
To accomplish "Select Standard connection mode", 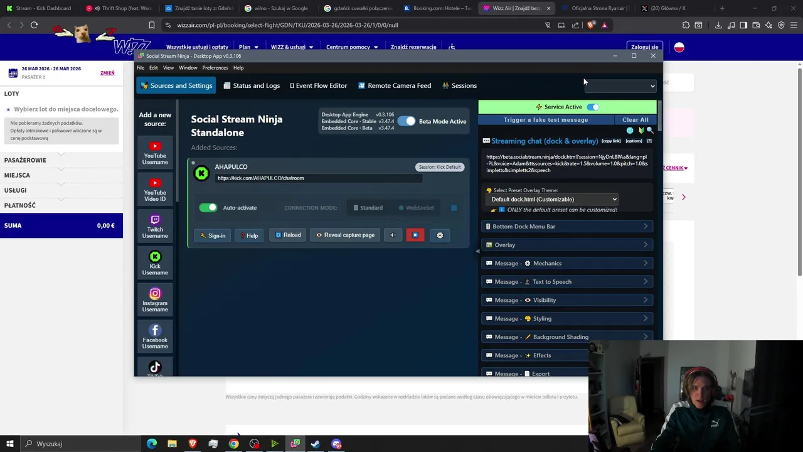I will (368, 208).
